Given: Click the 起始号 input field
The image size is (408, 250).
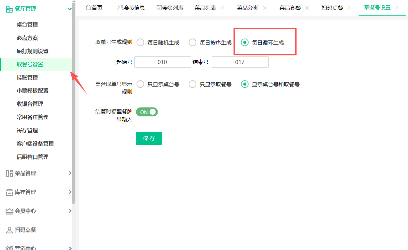Looking at the screenshot, I should (x=163, y=62).
